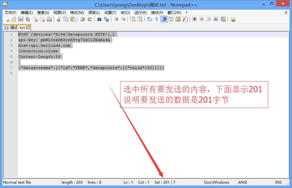Zoom in with the magnifier plus icon

pyautogui.click(x=116, y=19)
